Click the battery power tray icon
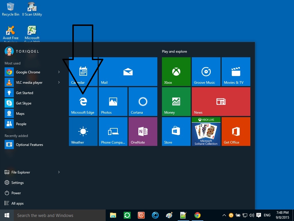The image size is (294, 221). pyautogui.click(x=238, y=215)
